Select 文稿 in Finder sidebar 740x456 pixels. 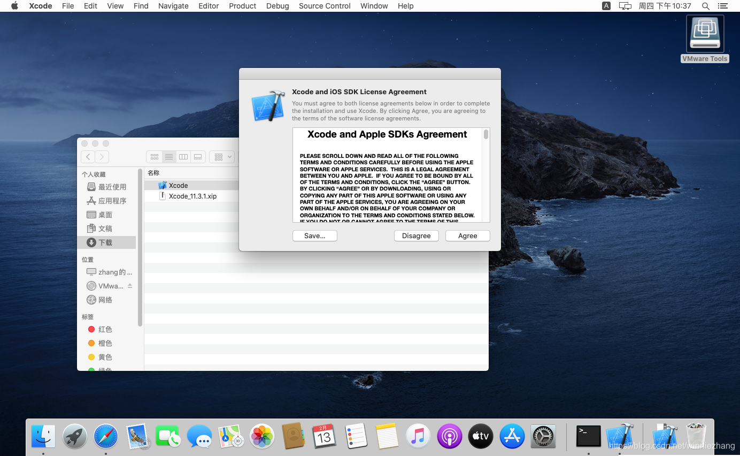(x=106, y=229)
